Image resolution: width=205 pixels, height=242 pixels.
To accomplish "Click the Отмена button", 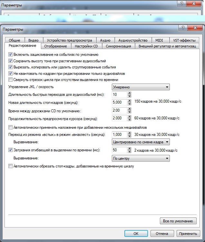I will pos(162,234).
